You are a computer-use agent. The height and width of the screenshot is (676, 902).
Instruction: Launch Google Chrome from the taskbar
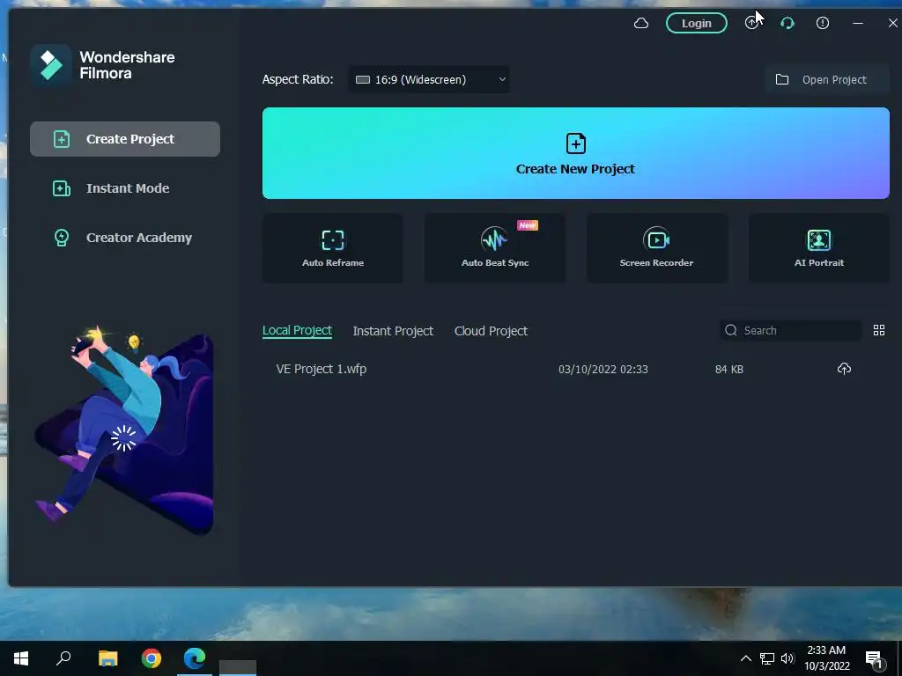coord(152,658)
